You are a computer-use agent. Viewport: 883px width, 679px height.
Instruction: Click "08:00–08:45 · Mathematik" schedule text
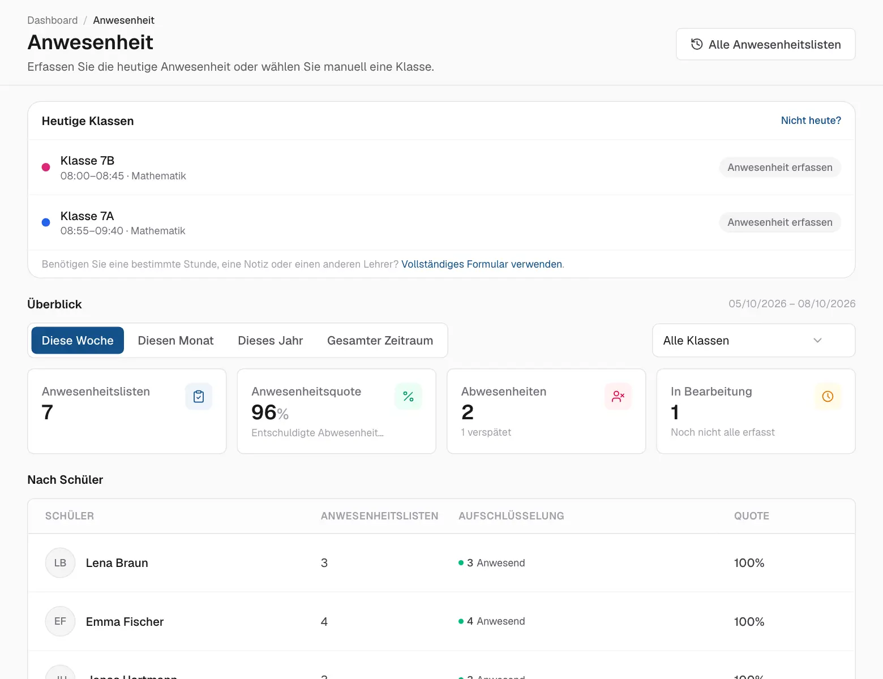(123, 176)
